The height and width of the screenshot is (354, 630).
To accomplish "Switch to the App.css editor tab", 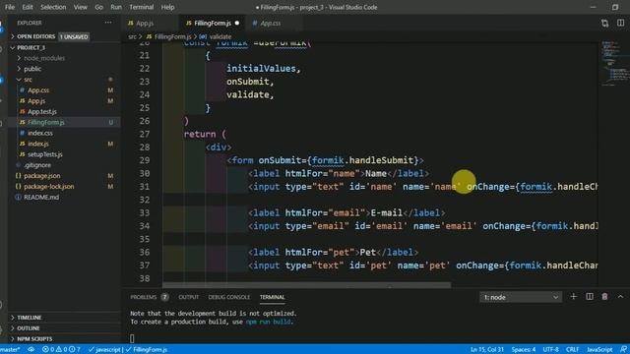I will click(270, 24).
